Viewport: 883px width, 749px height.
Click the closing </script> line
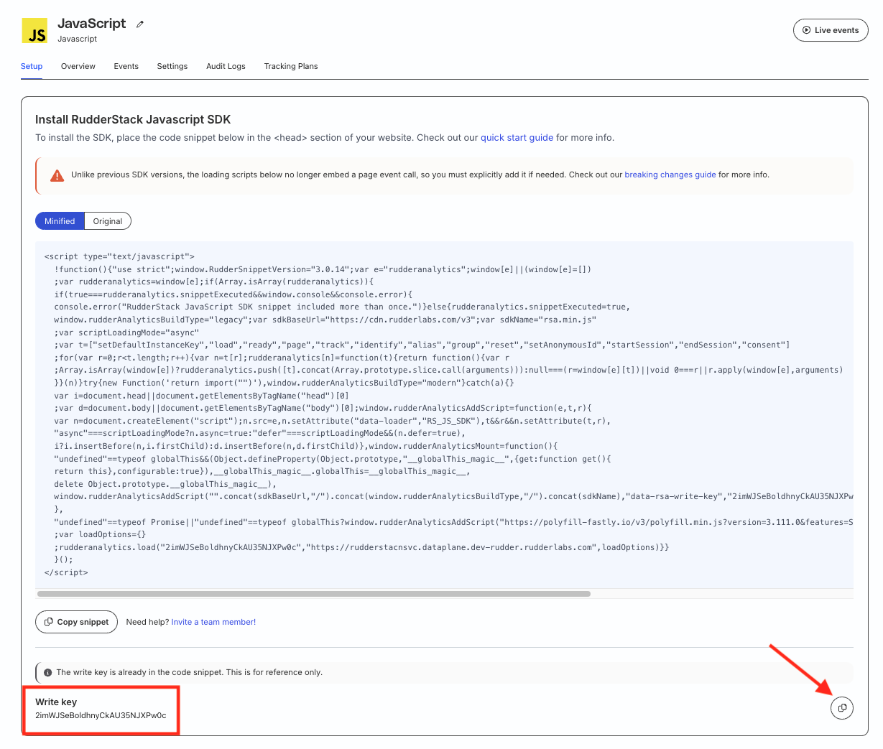[66, 572]
